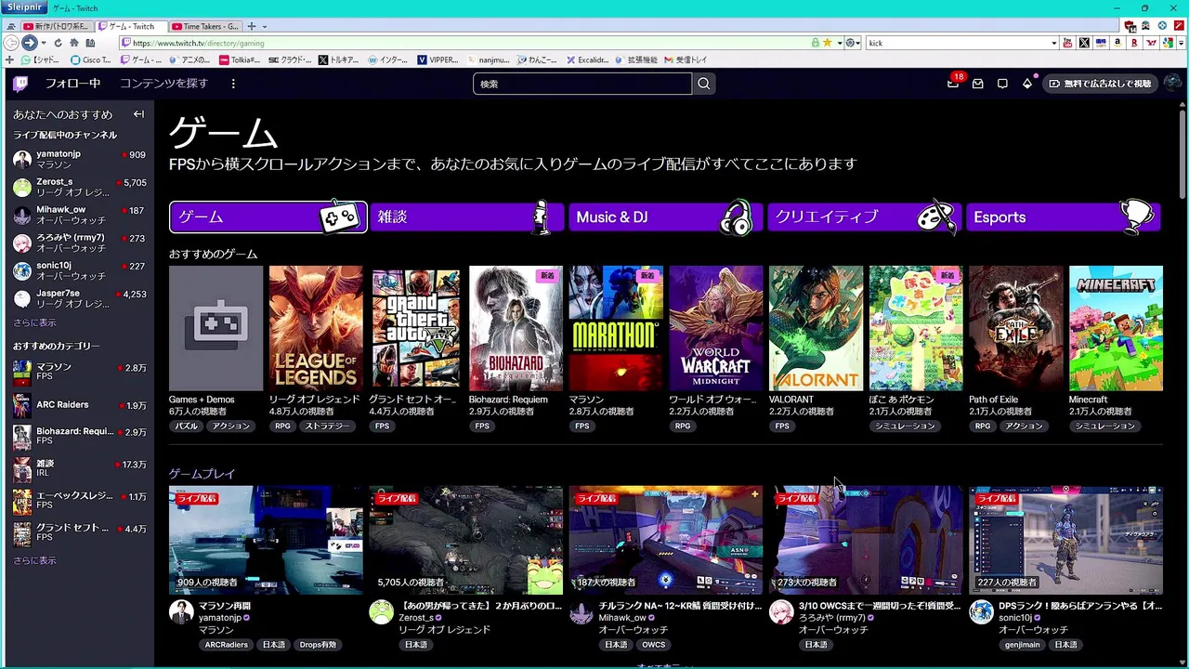Click the Twitch logo home icon
Screen dimensions: 1189x669
(x=20, y=84)
